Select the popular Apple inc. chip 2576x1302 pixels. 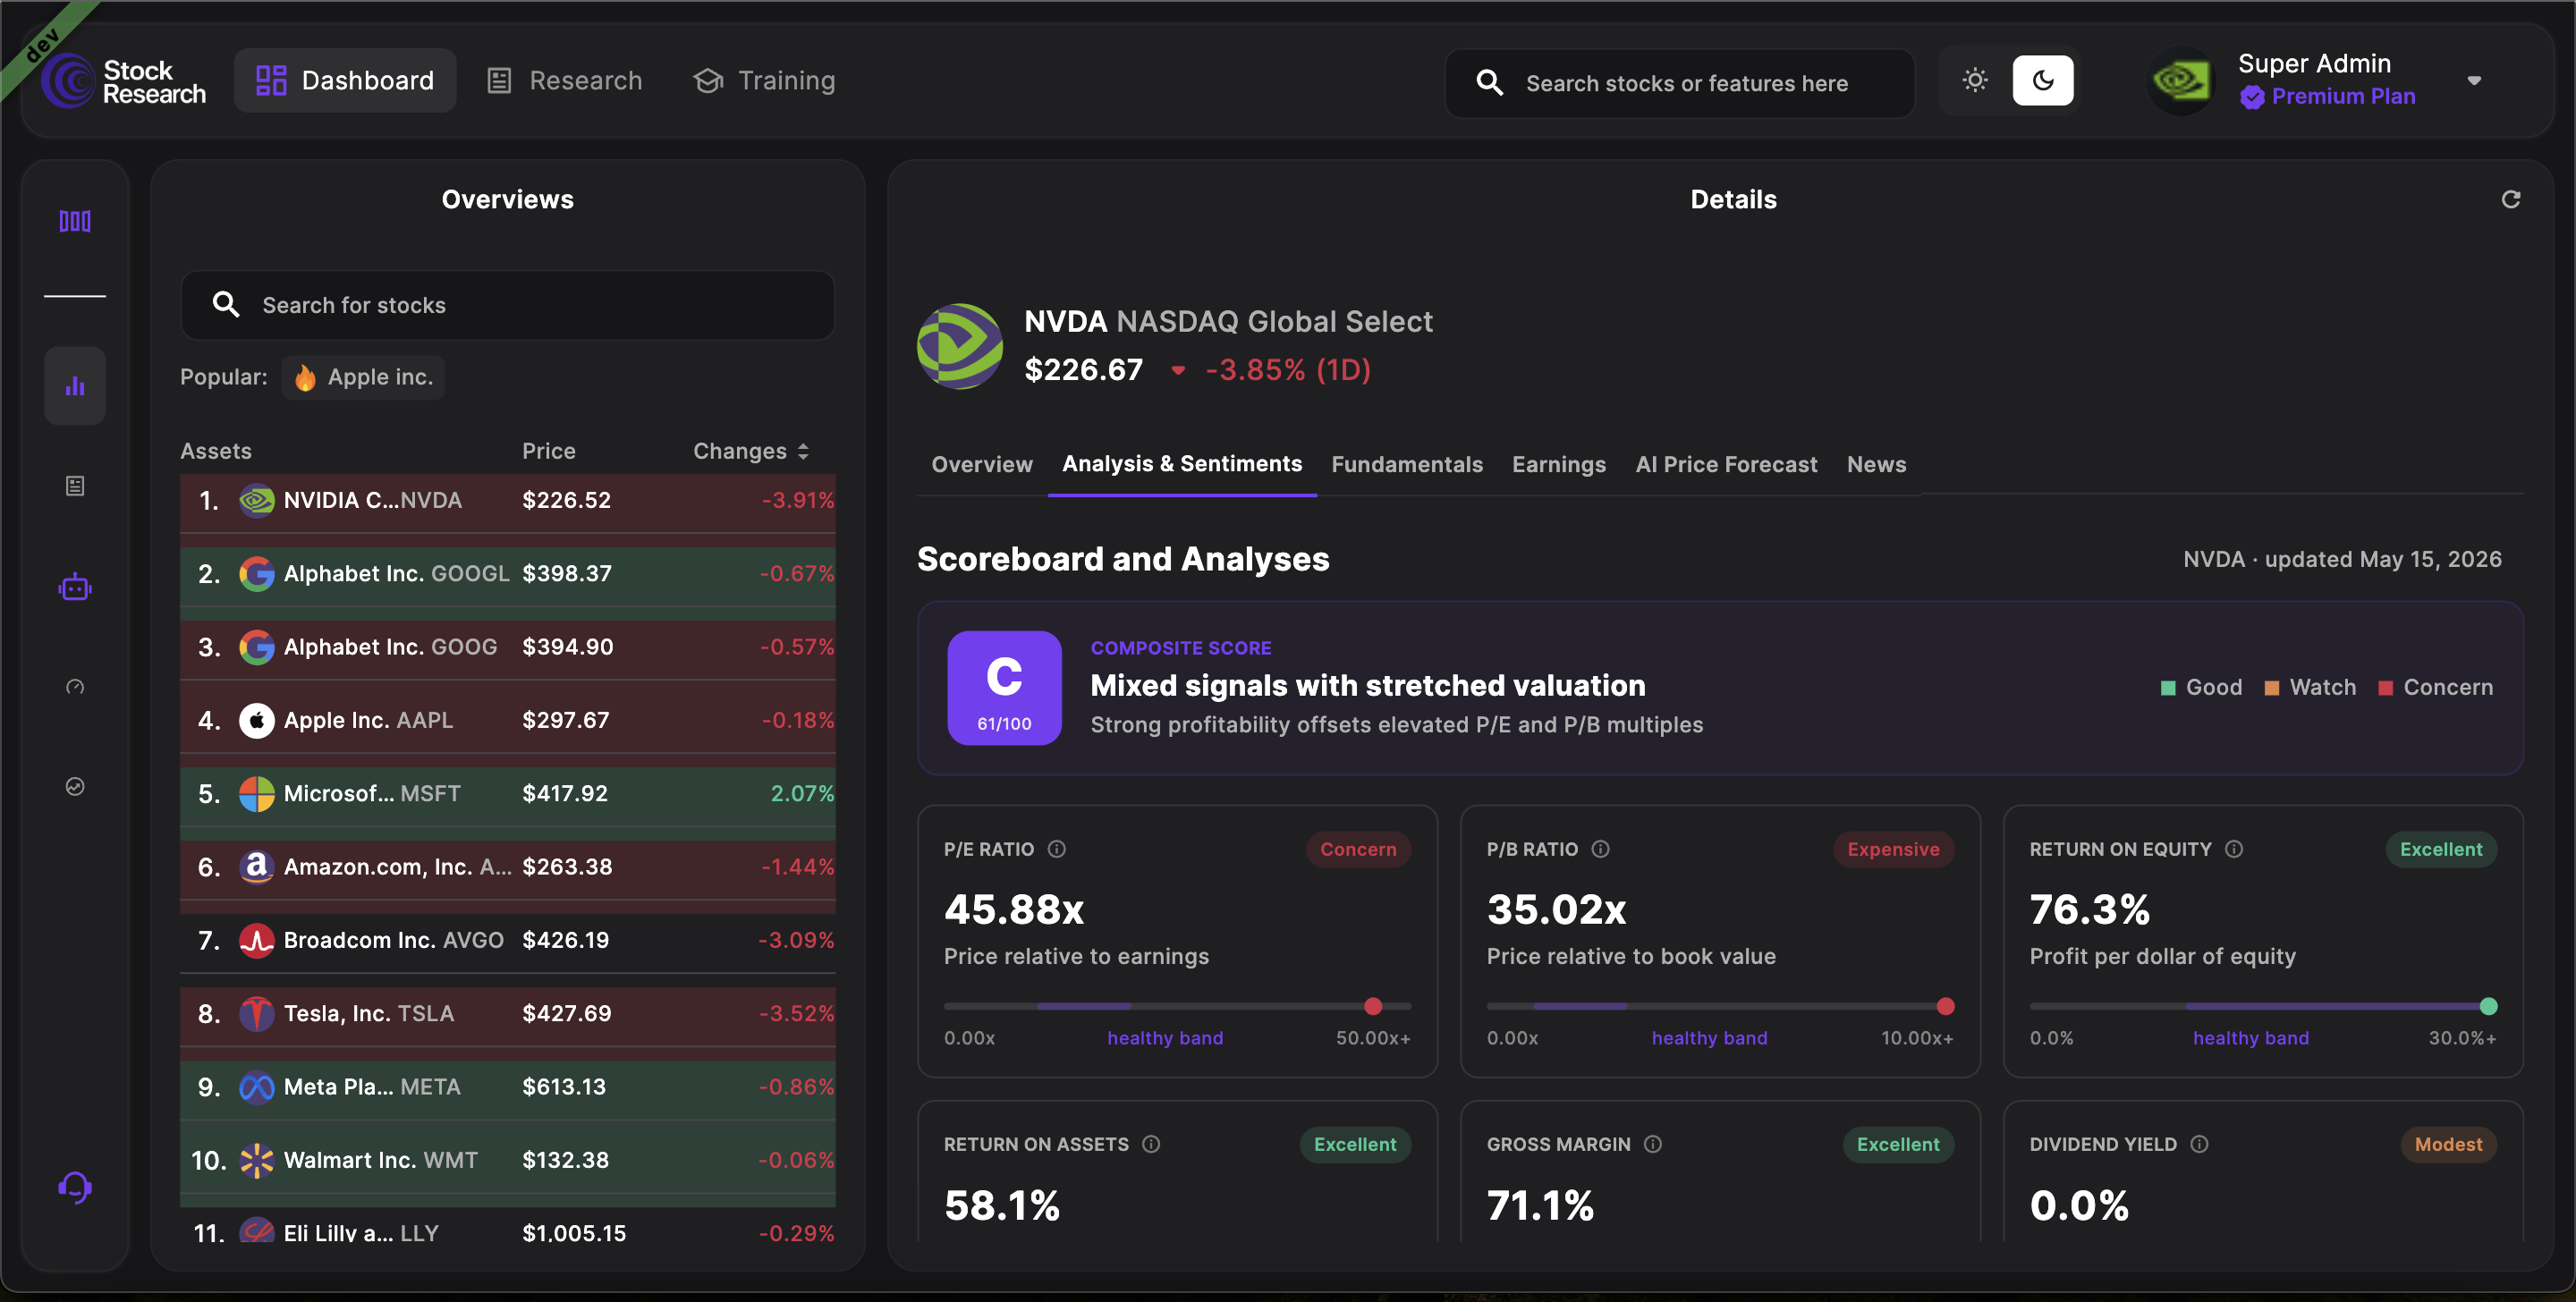tap(363, 377)
